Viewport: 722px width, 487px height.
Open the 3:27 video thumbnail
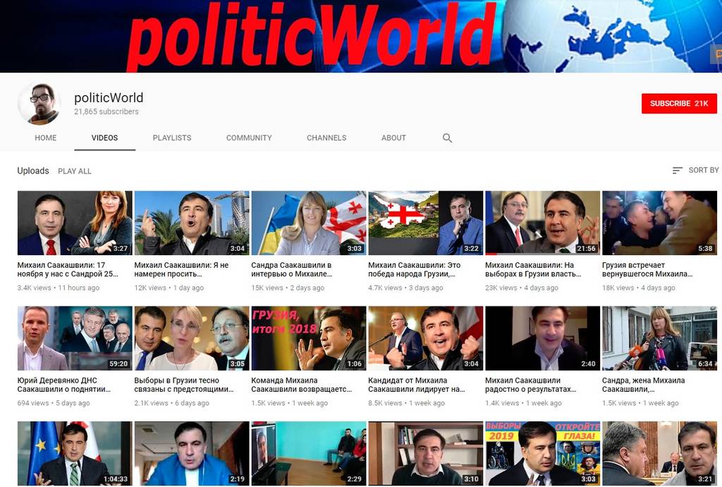point(75,223)
